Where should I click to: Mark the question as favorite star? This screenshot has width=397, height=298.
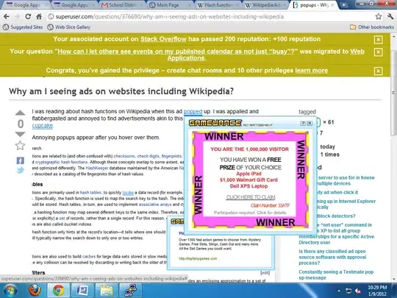click(20, 146)
